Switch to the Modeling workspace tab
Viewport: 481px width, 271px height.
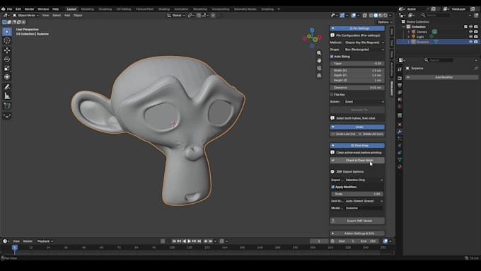click(88, 9)
